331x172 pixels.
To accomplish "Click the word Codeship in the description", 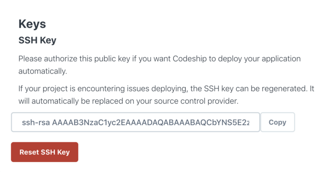I will coord(190,58).
